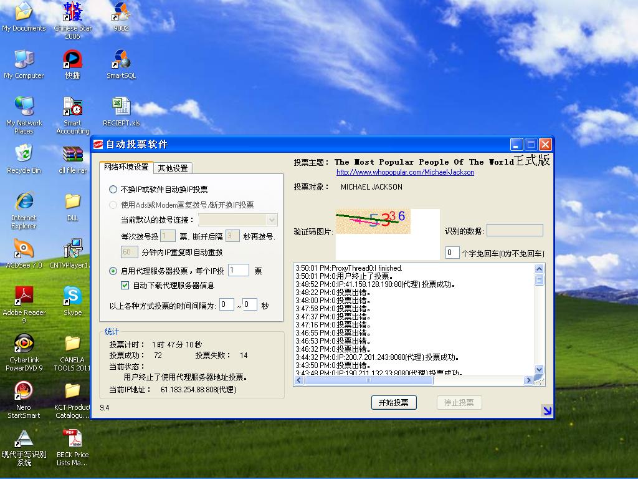The height and width of the screenshot is (479, 638).
Task: Open the RECIEPT.xls file icon
Action: pos(121,107)
